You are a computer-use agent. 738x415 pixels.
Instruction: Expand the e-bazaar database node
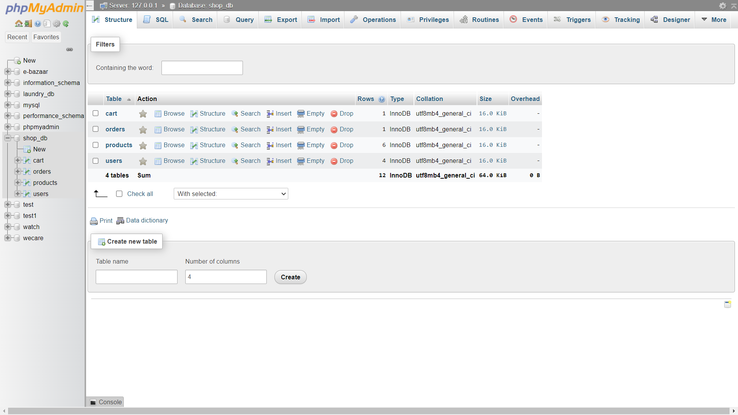7,71
